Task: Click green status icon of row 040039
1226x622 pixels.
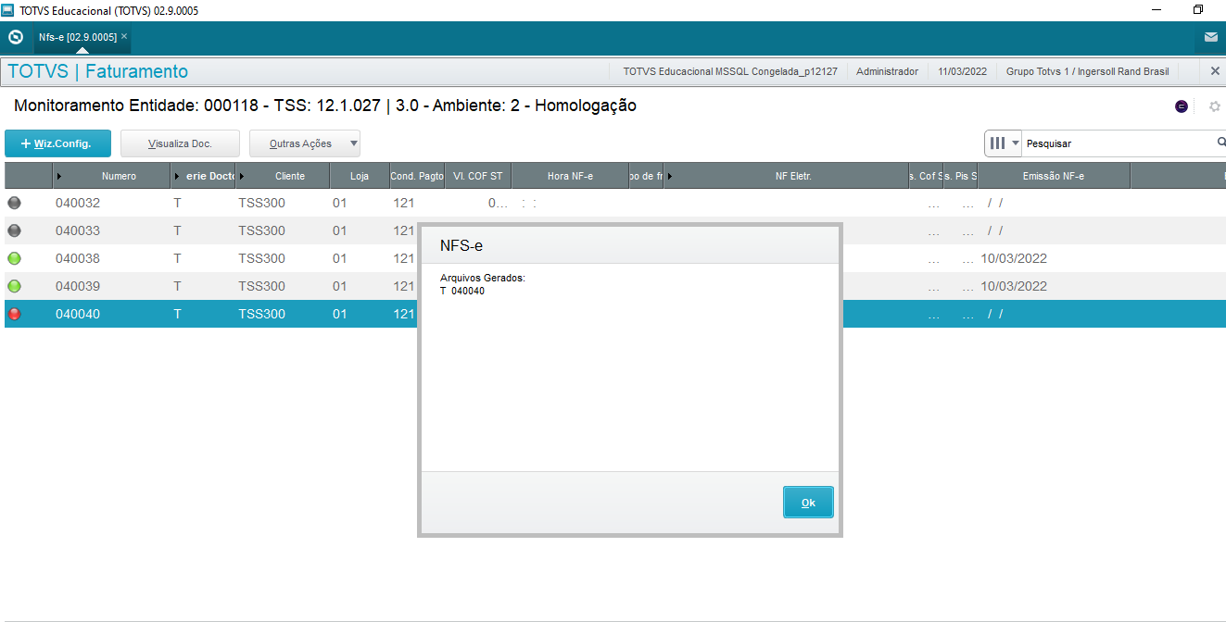Action: pos(14,286)
